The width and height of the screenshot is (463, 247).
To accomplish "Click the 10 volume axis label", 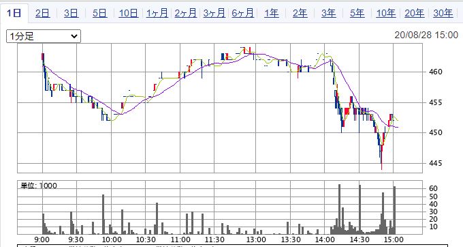I will [433, 227].
